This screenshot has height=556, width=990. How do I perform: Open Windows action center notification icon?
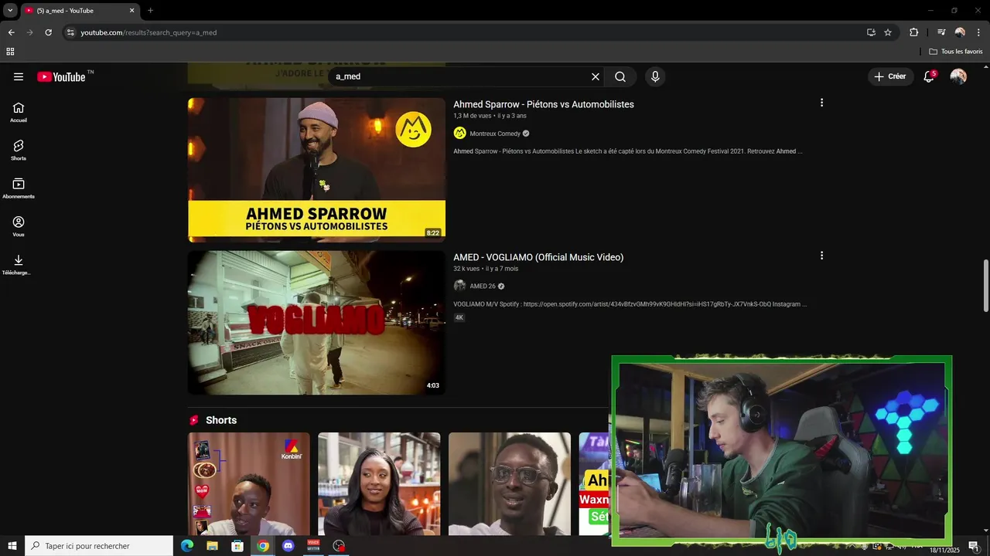pyautogui.click(x=974, y=546)
